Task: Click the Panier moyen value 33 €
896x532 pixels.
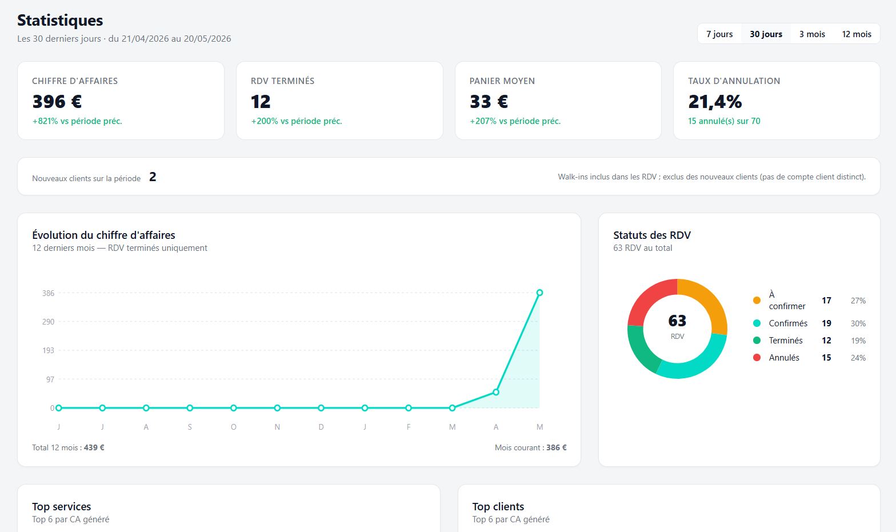Action: pyautogui.click(x=489, y=102)
